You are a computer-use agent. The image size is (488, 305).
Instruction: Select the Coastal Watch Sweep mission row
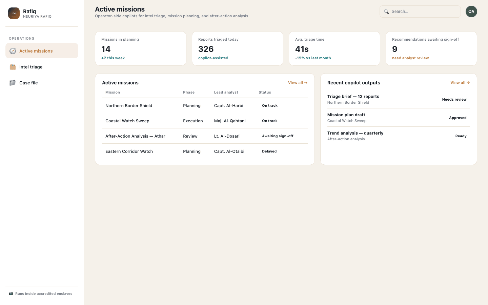205,121
